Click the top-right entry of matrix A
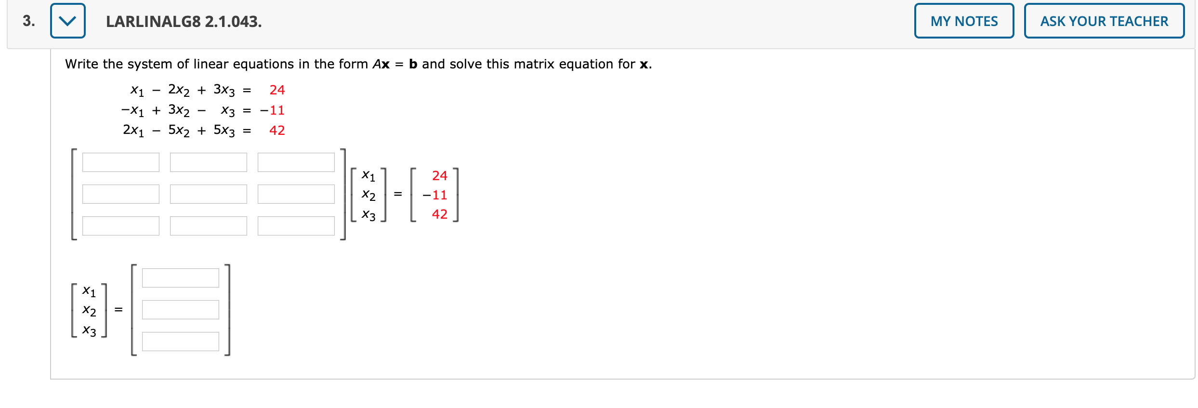Image resolution: width=1198 pixels, height=408 pixels. [x=296, y=162]
